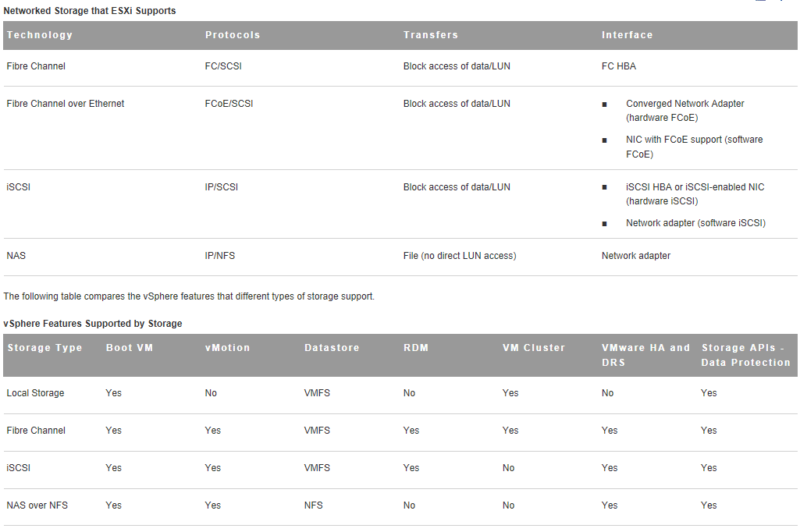Click the IP/NFS protocol cell
Image resolution: width=800 pixels, height=532 pixels.
[x=219, y=256]
